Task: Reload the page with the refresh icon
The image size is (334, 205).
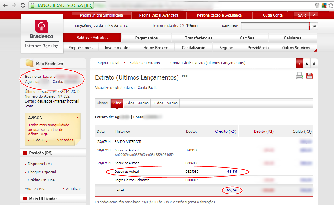Action: pos(23,5)
